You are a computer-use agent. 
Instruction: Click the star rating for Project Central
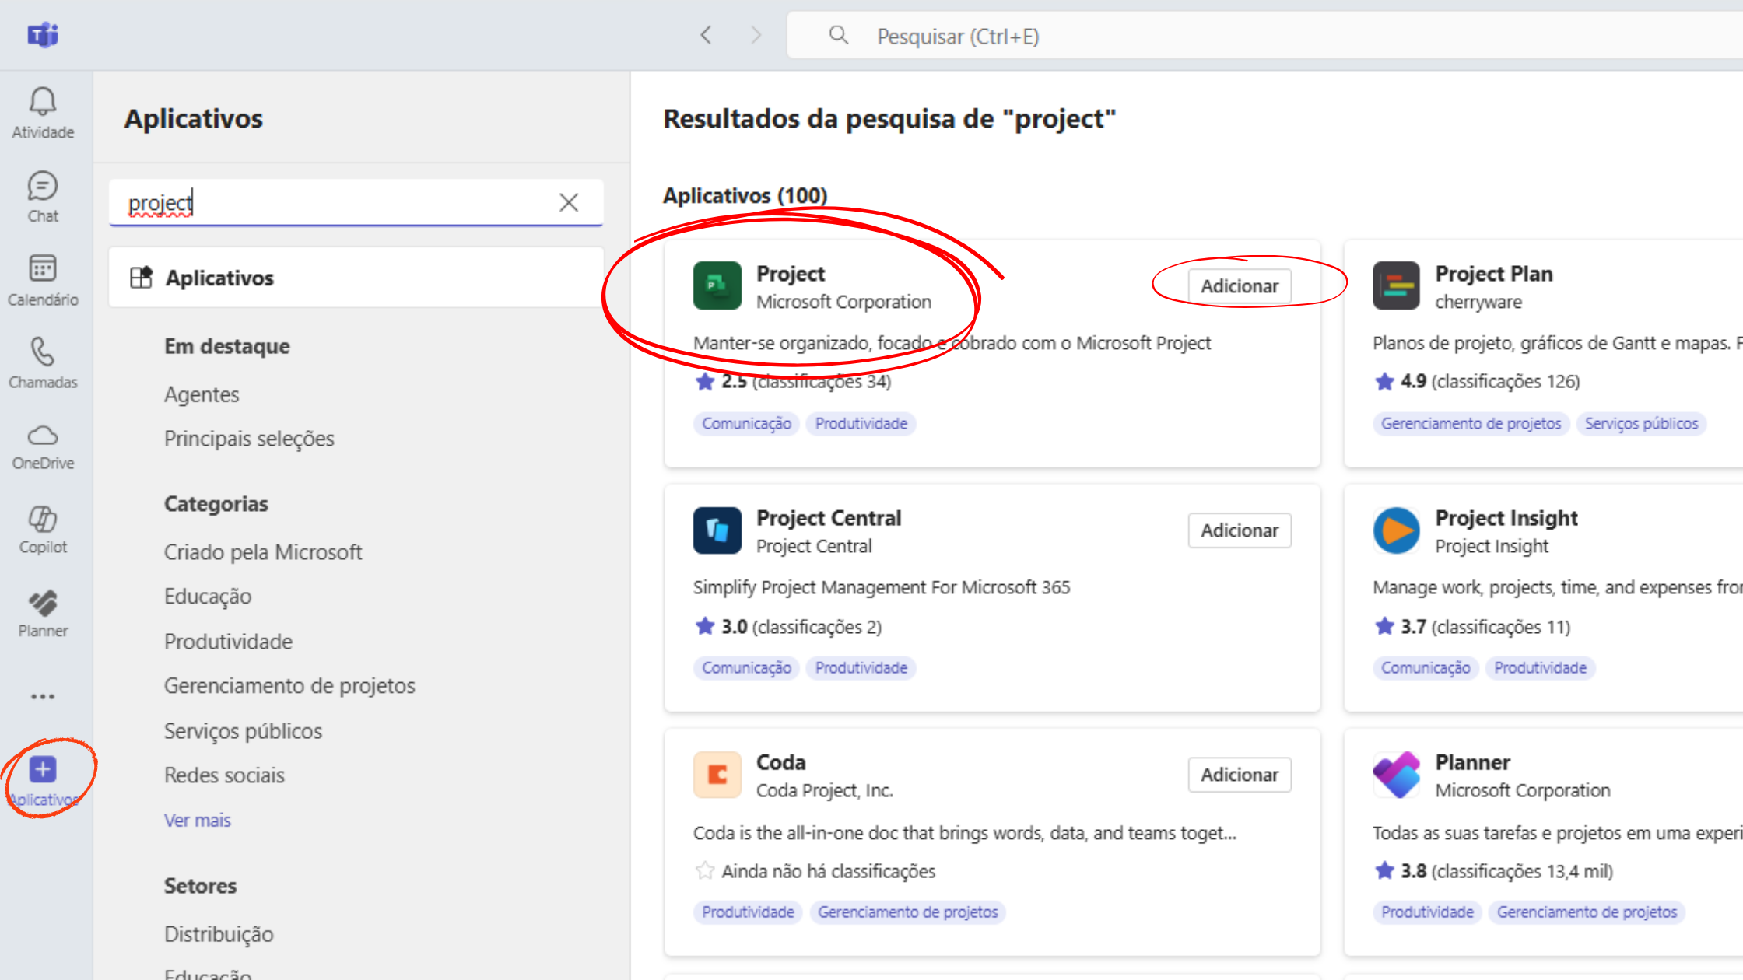coord(705,626)
